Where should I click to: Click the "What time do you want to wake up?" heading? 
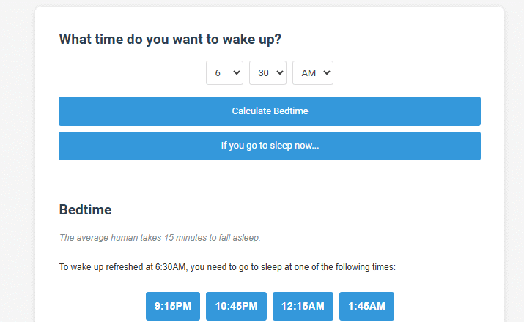pos(170,40)
